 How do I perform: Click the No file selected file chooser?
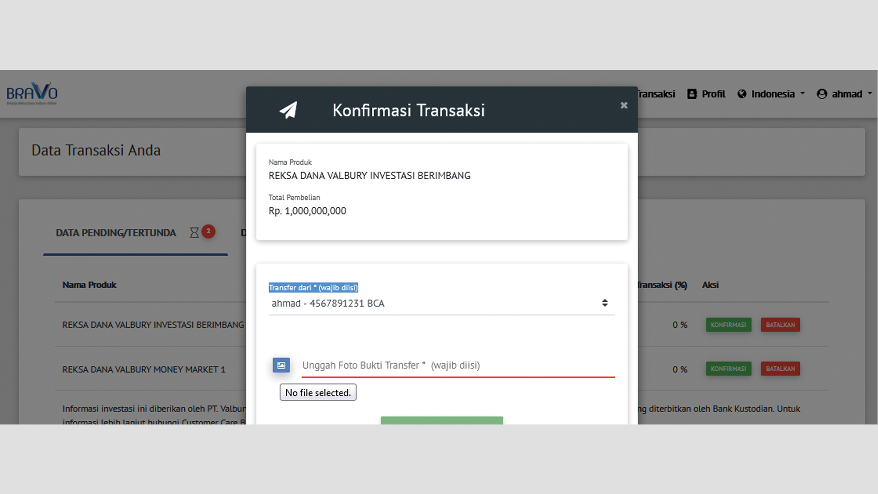tap(318, 392)
